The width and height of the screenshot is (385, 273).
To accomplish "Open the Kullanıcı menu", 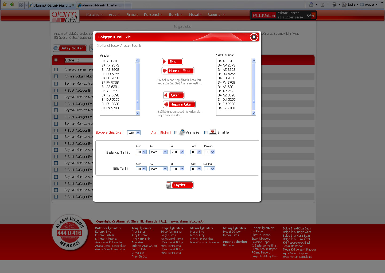I will coord(94,15).
